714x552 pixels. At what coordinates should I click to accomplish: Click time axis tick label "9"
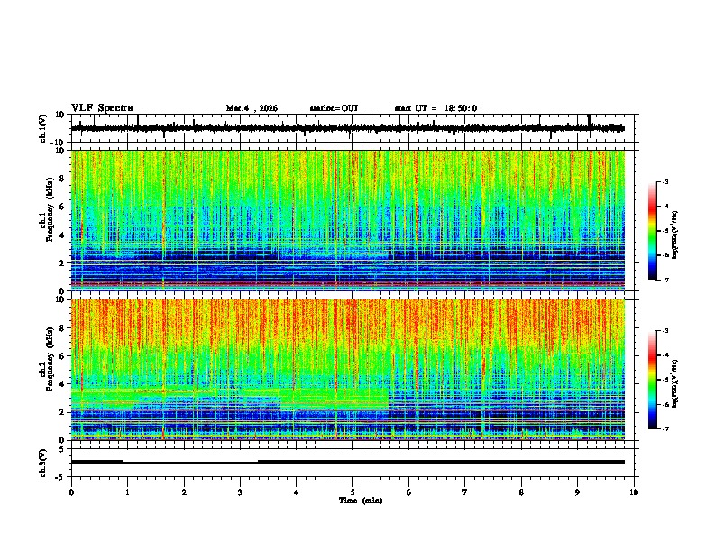577,492
